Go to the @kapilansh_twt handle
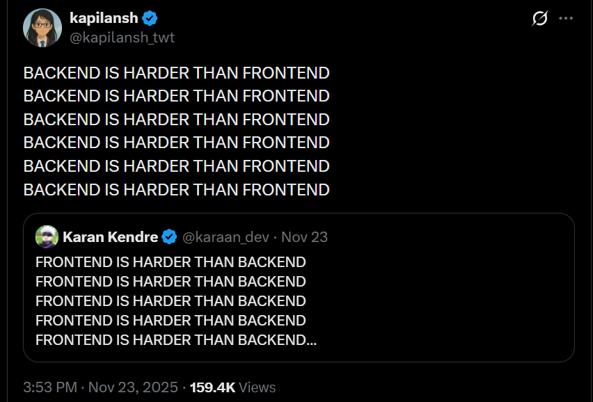 coord(122,38)
